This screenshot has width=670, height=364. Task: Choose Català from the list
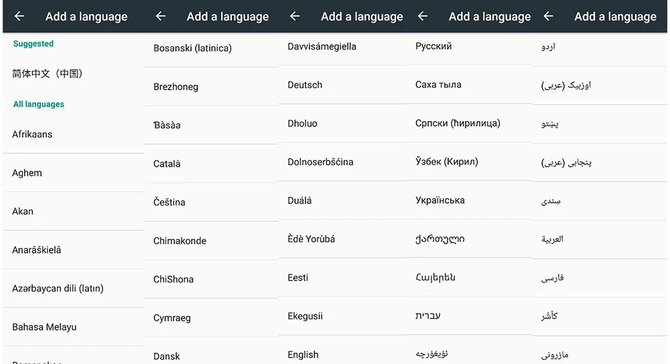coord(167,164)
